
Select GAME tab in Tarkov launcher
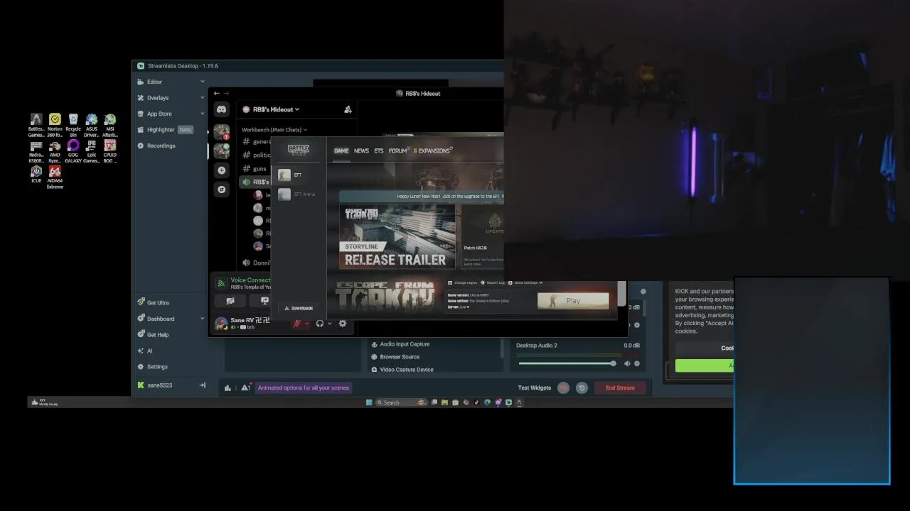click(341, 150)
